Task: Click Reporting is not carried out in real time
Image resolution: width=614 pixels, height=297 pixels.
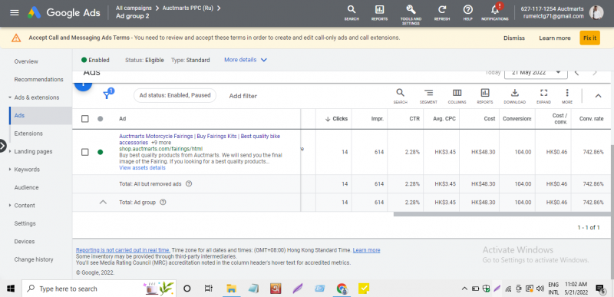Action: point(123,250)
